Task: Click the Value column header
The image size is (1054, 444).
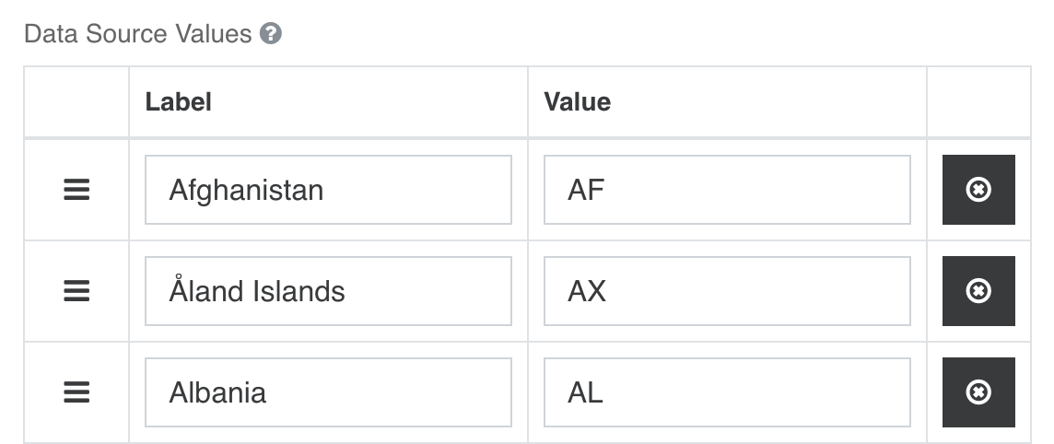Action: pyautogui.click(x=578, y=101)
